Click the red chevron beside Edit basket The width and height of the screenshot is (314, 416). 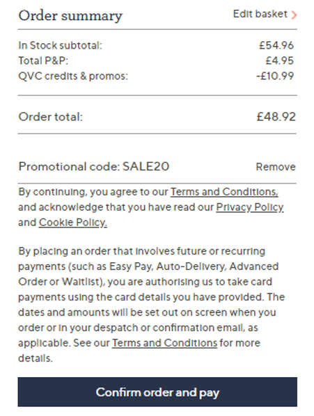[294, 15]
